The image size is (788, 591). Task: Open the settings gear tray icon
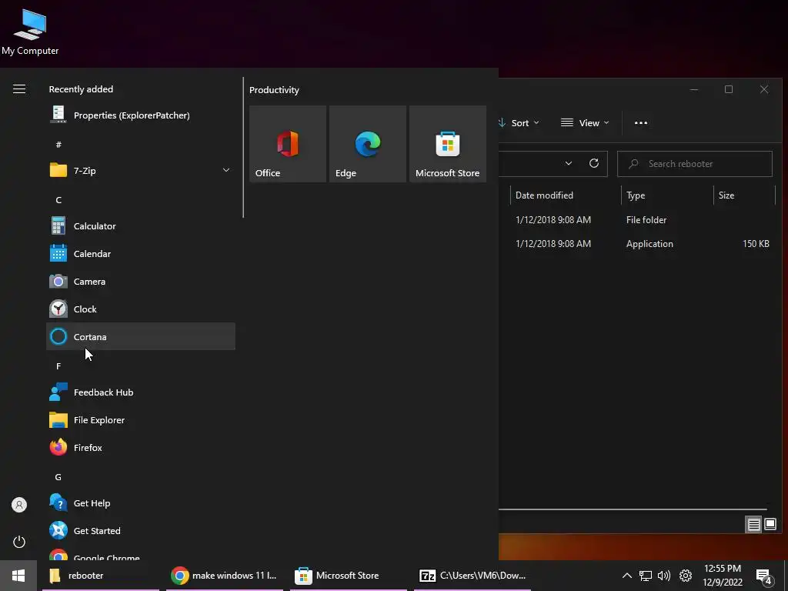point(686,576)
